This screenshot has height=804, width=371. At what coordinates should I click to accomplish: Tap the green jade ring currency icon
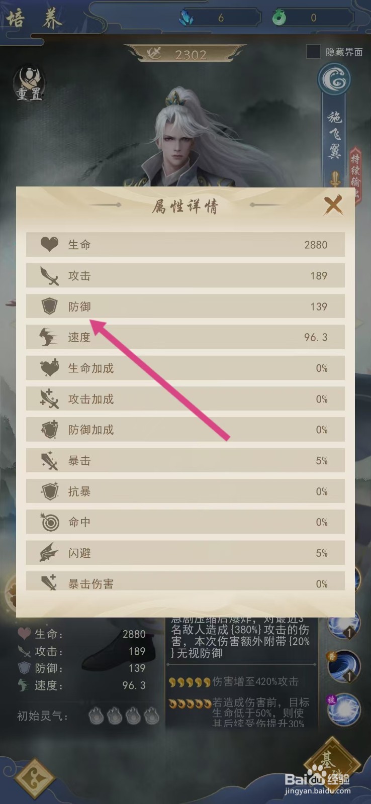tap(279, 18)
